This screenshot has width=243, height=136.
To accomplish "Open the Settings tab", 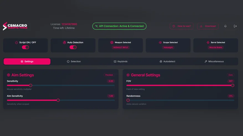I will [x=27, y=61].
